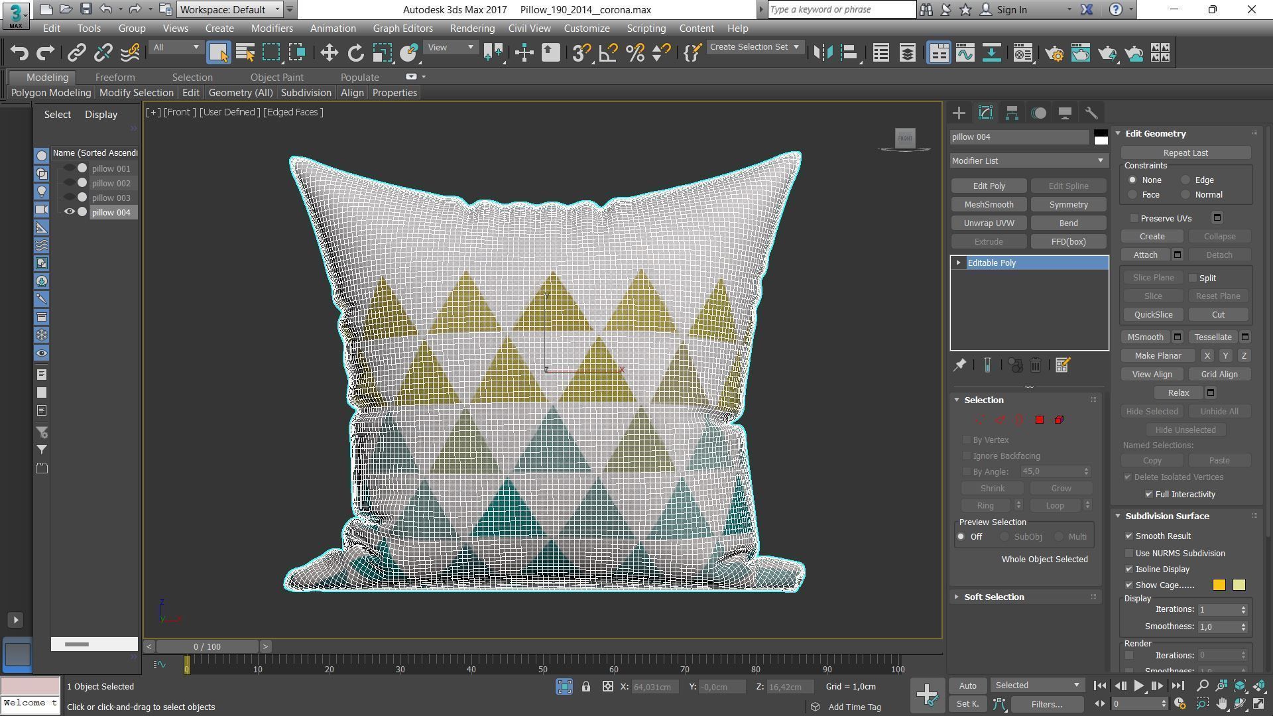Switch to the Motion command panel
Image resolution: width=1273 pixels, height=716 pixels.
coord(1038,113)
